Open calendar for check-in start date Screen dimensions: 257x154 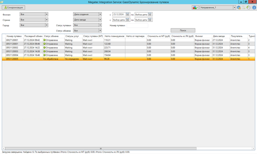click(128, 20)
